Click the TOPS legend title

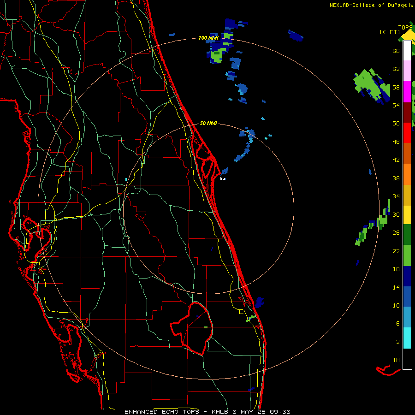[x=405, y=27]
